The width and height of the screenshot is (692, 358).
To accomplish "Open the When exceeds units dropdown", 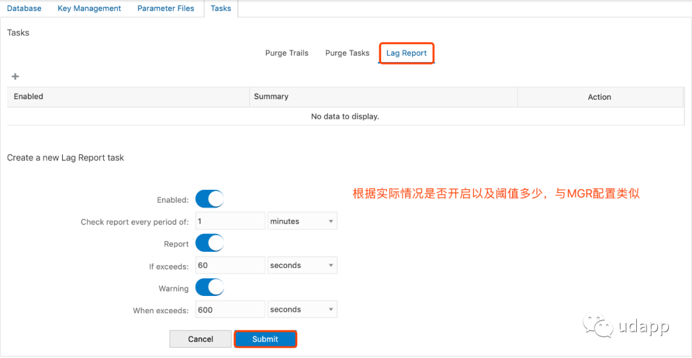I will point(302,309).
